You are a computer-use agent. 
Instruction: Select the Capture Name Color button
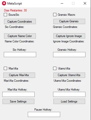click(x=20, y=36)
